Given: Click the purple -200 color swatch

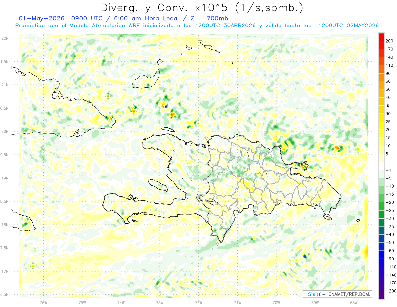Looking at the screenshot, I should click(x=381, y=295).
